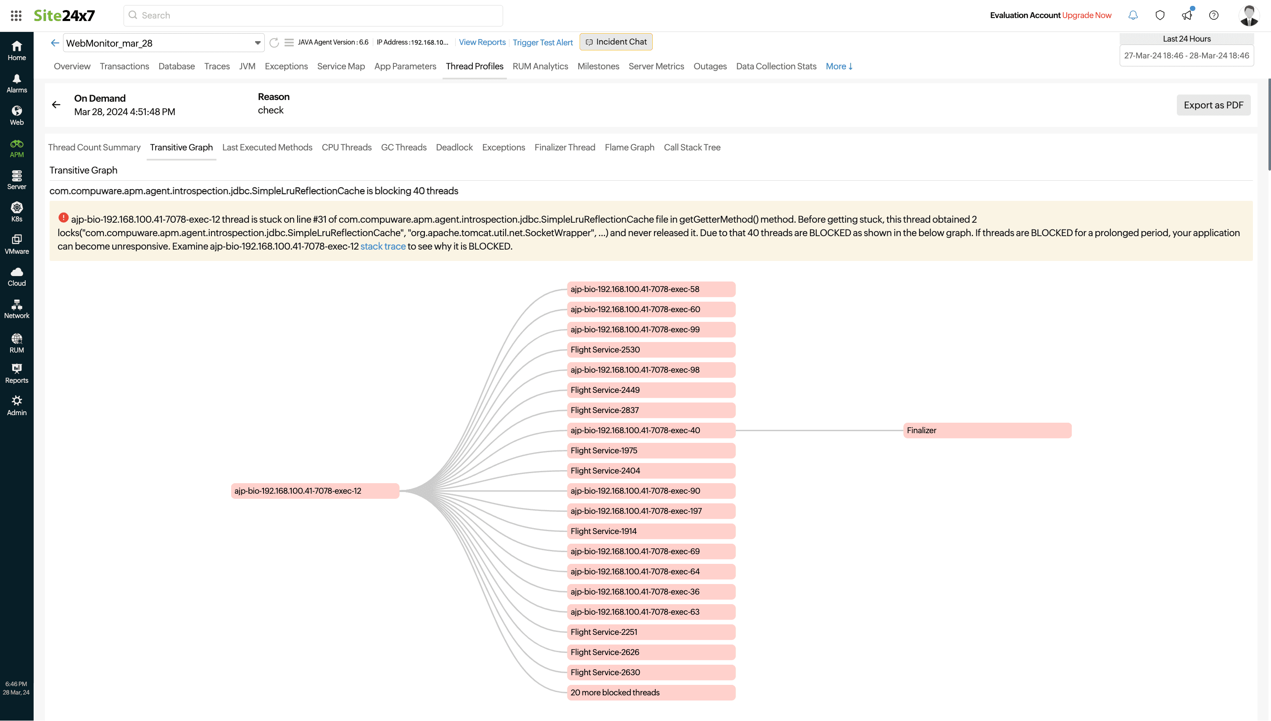Click the notification bell icon
The width and height of the screenshot is (1271, 721).
point(1133,16)
